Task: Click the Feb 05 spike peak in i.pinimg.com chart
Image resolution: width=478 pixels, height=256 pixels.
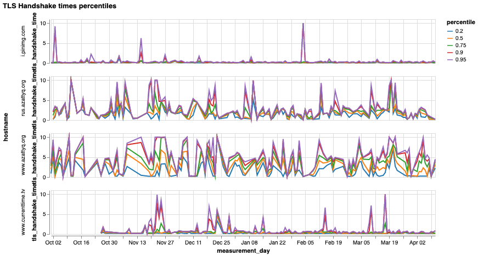Action: pos(302,24)
